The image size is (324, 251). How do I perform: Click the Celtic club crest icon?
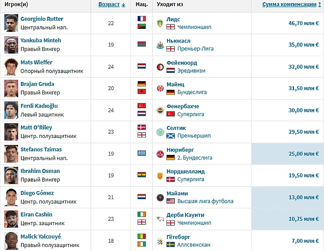tap(160, 132)
